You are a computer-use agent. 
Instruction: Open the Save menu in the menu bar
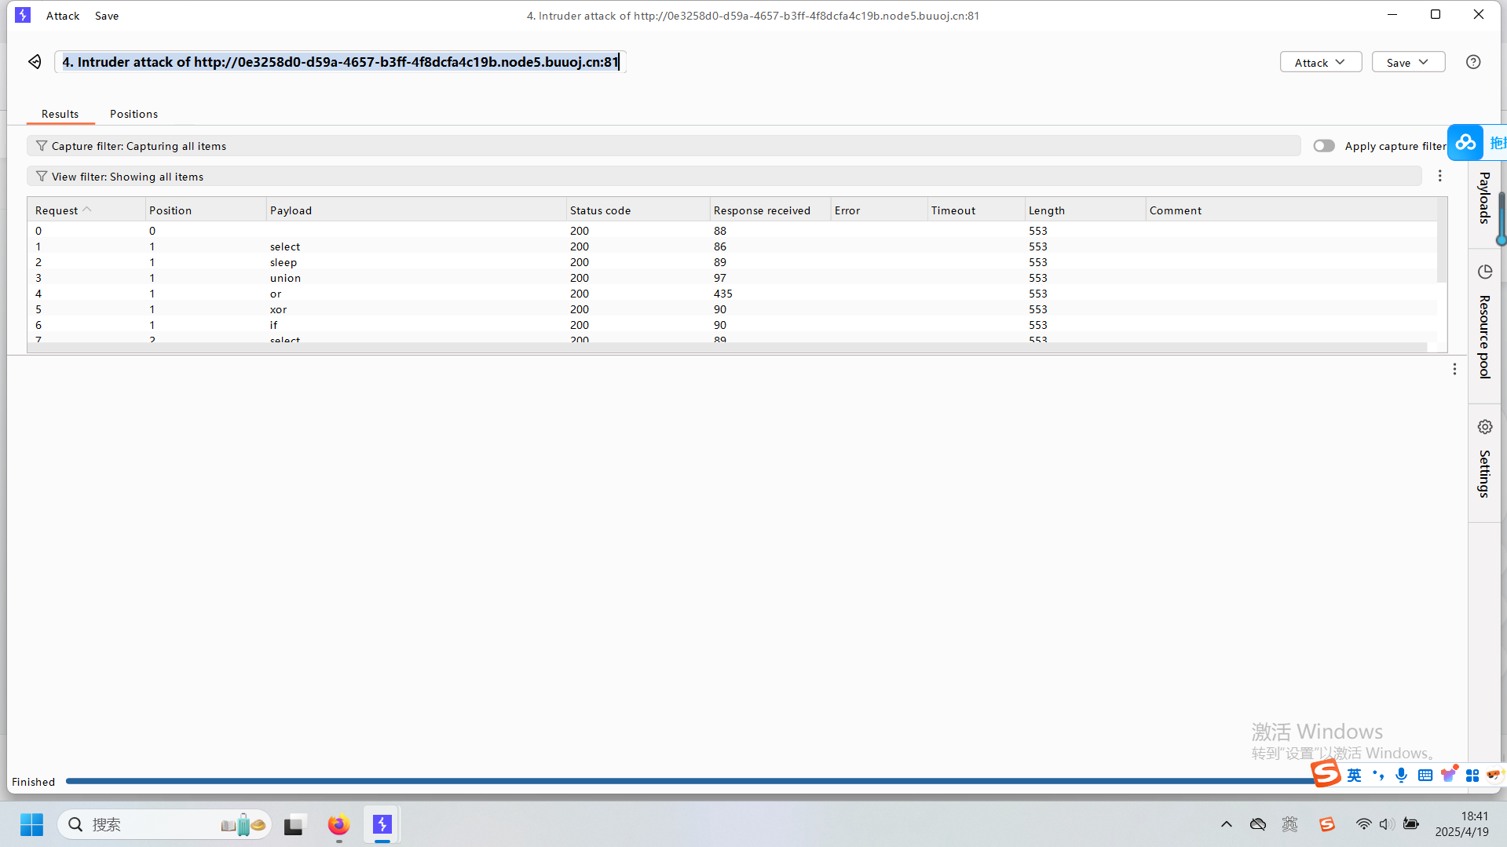click(x=107, y=16)
